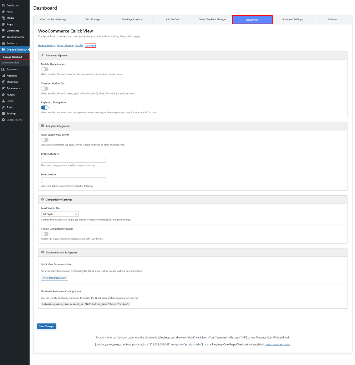Click the Payments icon in sidebar

(3, 70)
